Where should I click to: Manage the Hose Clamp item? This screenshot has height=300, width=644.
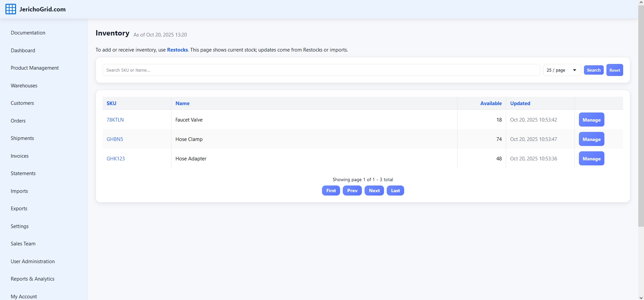tap(591, 139)
